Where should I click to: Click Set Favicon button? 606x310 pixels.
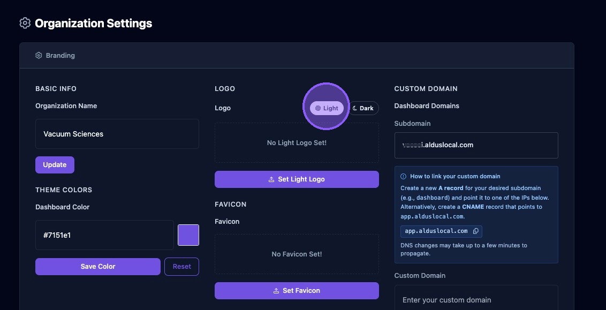(297, 291)
